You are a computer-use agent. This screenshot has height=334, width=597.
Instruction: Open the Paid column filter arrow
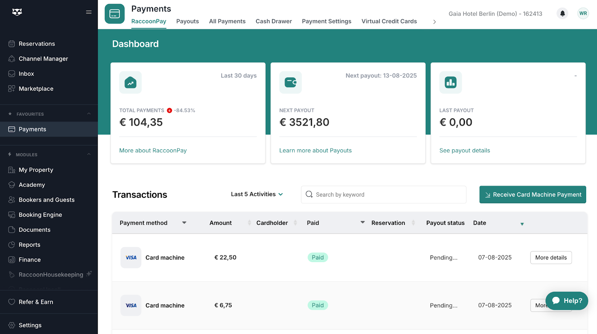(x=362, y=222)
